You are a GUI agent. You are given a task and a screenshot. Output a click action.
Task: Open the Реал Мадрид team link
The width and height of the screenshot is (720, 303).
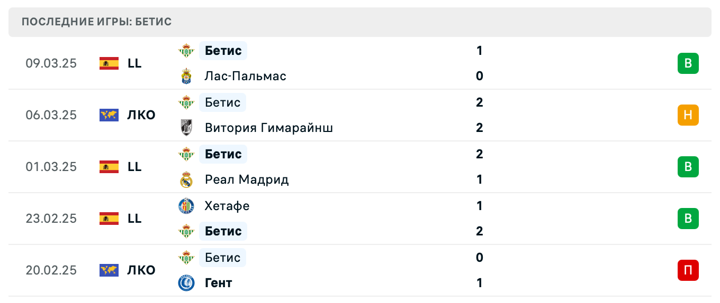[247, 179]
